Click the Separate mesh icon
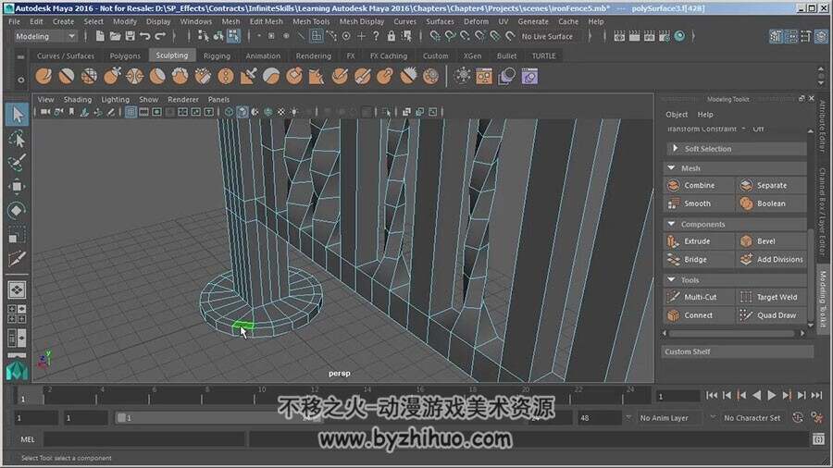 746,185
